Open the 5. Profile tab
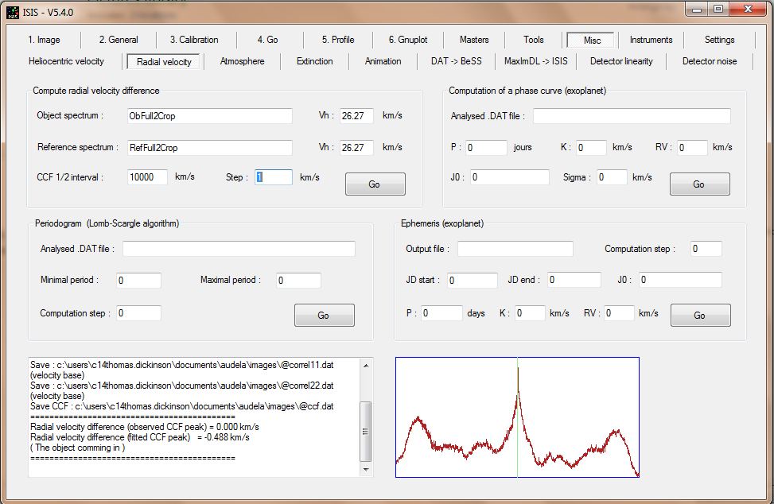Image resolution: width=774 pixels, height=504 pixels. click(338, 40)
